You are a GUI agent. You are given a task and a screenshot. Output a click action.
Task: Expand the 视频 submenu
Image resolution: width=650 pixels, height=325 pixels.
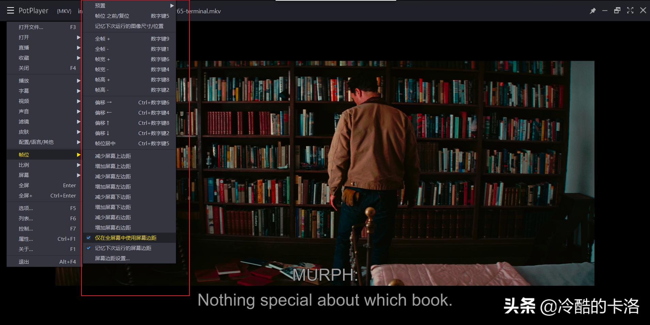coord(44,101)
